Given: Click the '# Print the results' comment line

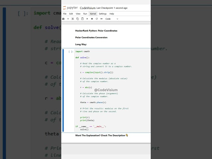Looking at the screenshot, I should pos(104,108).
